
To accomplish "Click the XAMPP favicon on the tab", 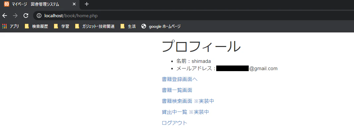I will 7,4.
